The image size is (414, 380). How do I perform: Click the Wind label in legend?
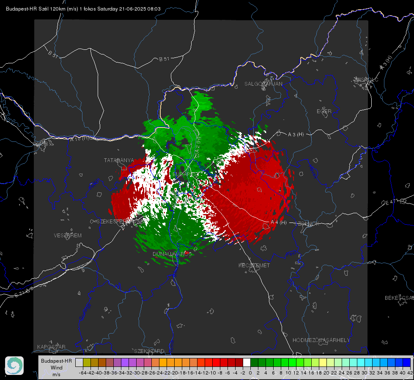pyautogui.click(x=57, y=368)
